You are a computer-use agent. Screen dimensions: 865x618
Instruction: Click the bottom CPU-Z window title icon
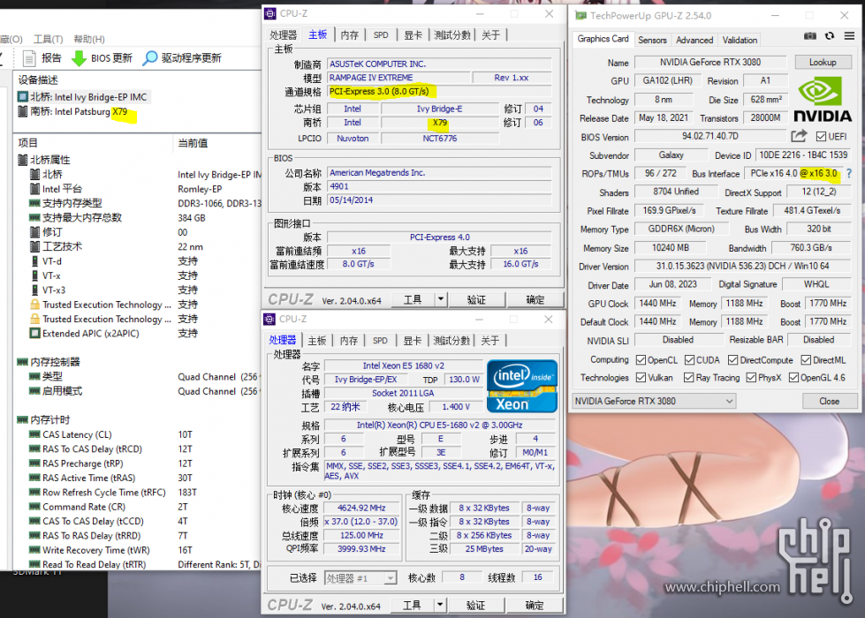(269, 320)
